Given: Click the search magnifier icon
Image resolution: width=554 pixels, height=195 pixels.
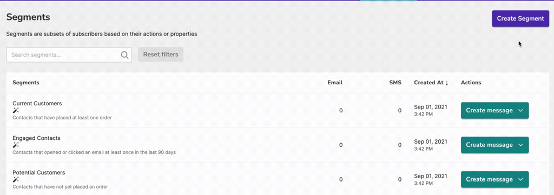Looking at the screenshot, I should [124, 55].
